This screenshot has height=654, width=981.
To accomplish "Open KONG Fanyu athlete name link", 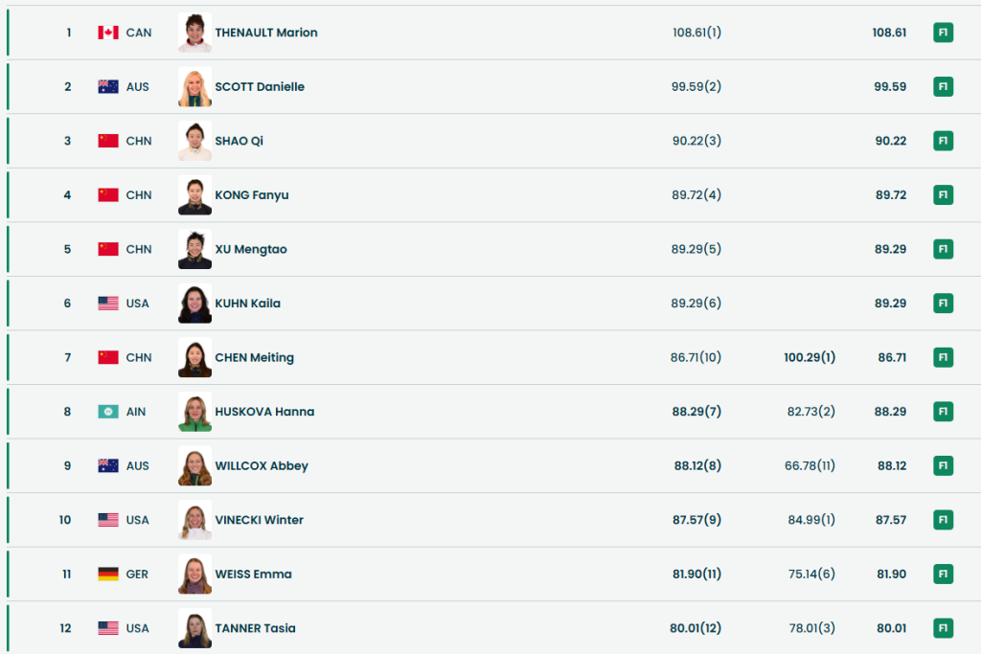I will [252, 195].
